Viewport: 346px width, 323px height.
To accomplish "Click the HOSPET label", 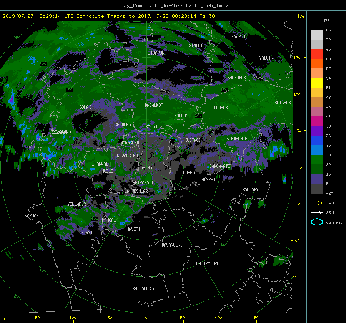I will point(208,180).
